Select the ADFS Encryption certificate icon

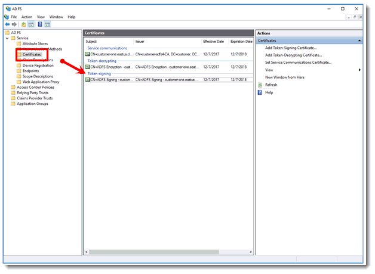87,67
